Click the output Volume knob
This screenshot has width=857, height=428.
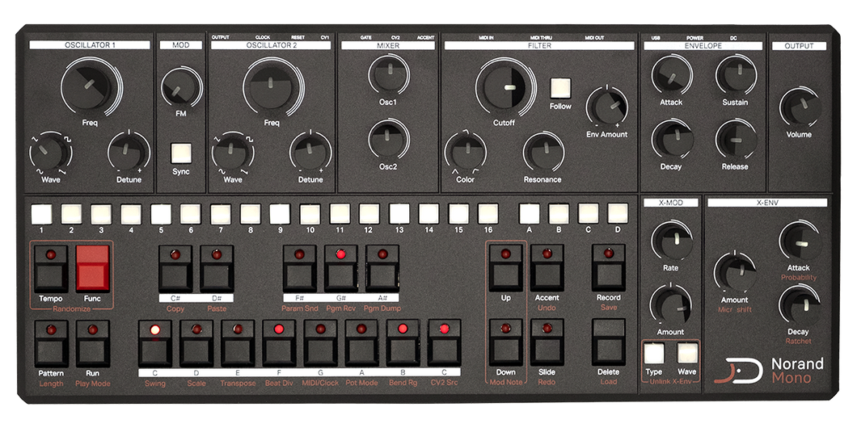[x=799, y=108]
